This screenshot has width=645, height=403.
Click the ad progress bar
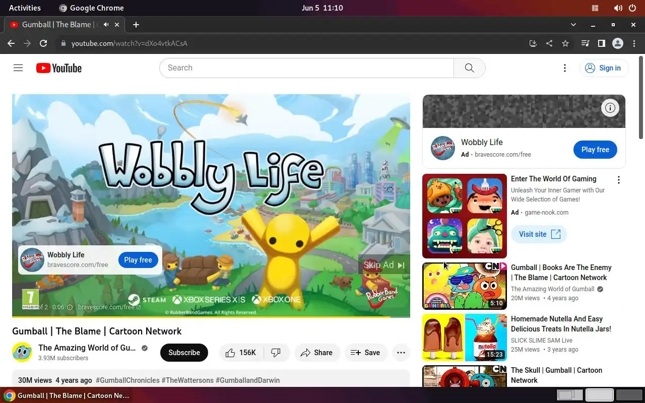[211, 317]
